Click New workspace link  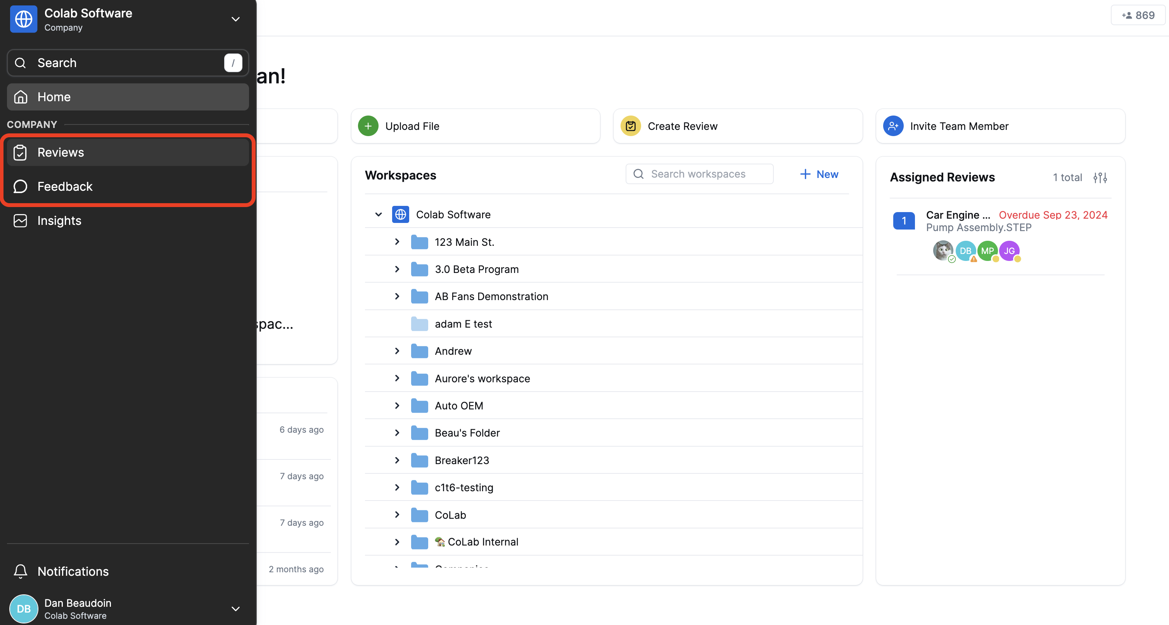pyautogui.click(x=819, y=174)
